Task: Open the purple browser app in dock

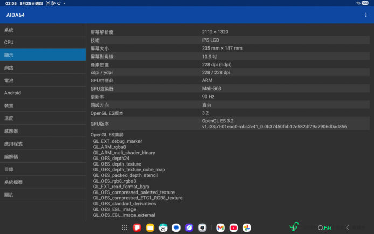Action: (x=189, y=228)
